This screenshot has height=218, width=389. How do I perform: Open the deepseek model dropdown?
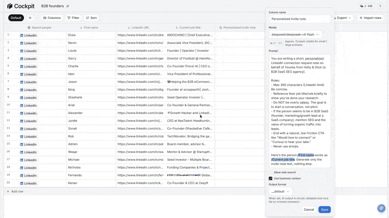click(x=295, y=34)
